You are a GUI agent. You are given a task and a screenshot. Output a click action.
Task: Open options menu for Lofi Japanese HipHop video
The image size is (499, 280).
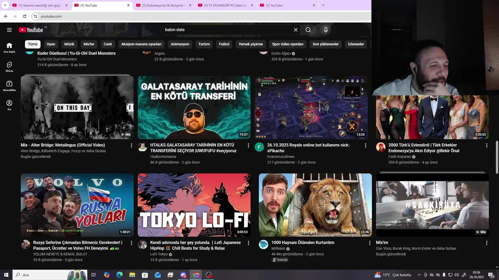coord(248,243)
